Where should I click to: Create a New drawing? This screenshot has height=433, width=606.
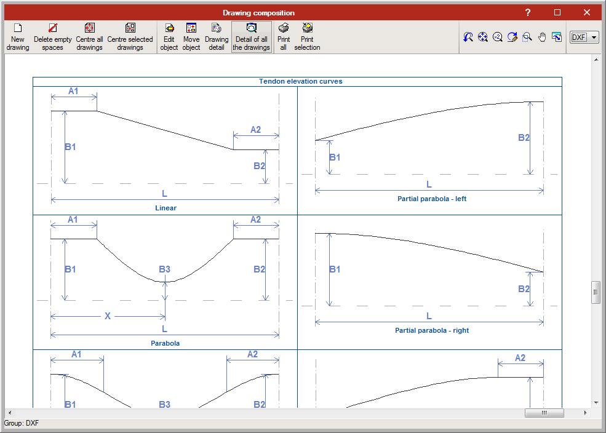pos(18,37)
